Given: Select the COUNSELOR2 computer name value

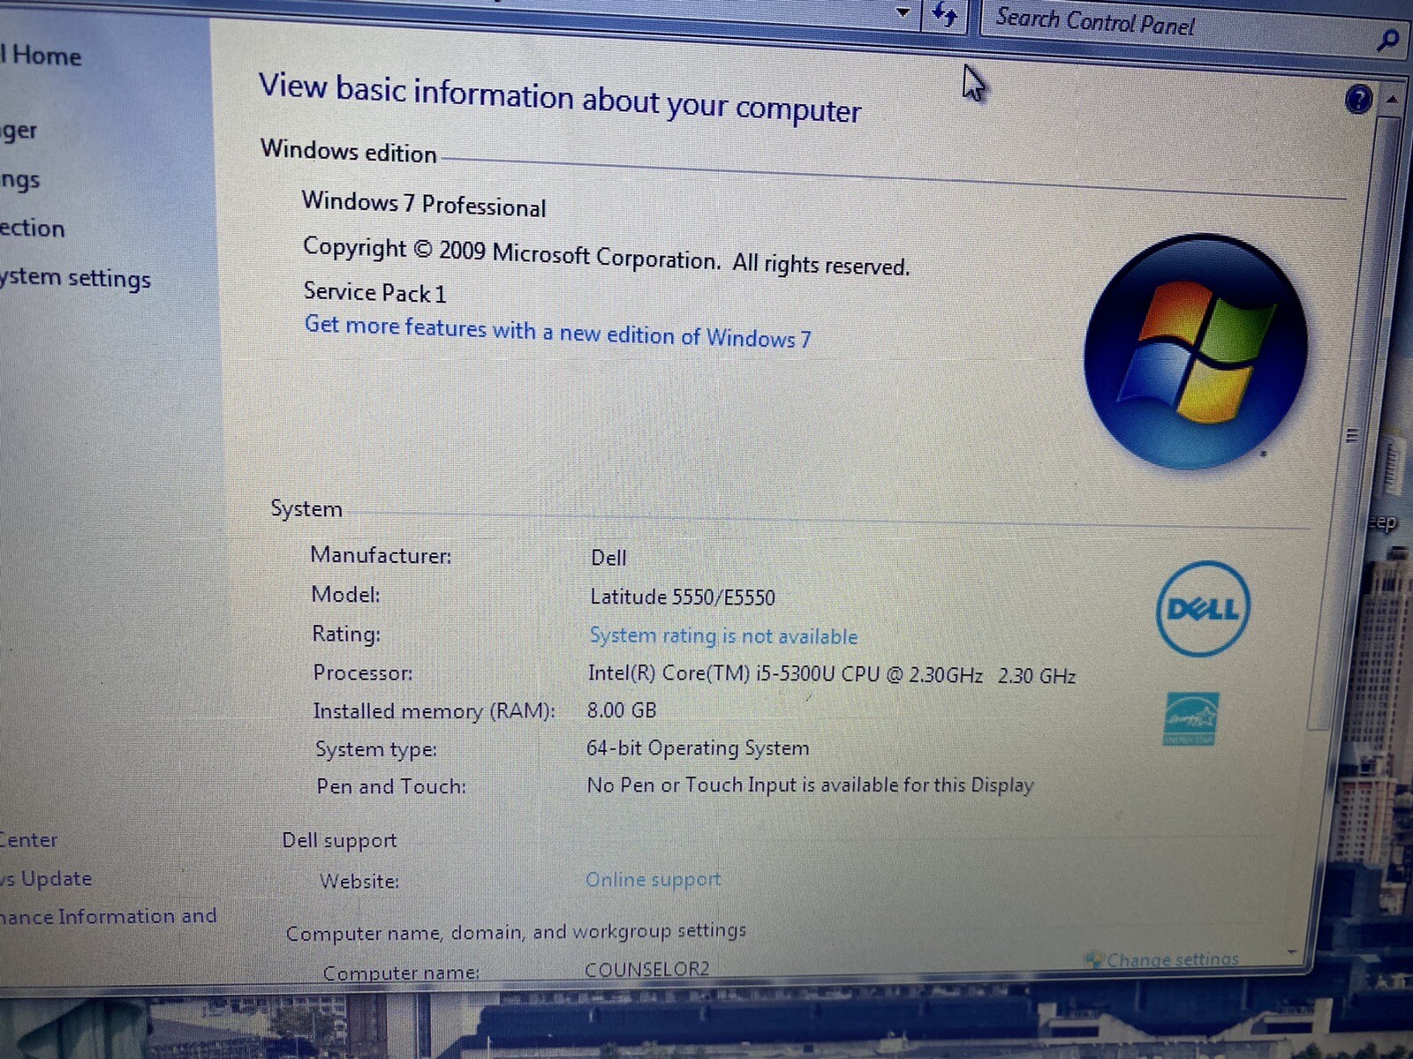Looking at the screenshot, I should [647, 969].
